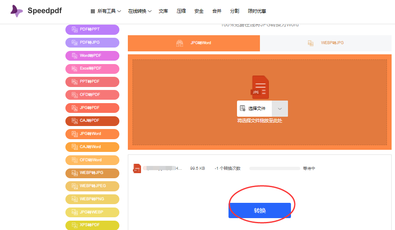Click the CAJ转PDF sidebar icon

(x=75, y=121)
